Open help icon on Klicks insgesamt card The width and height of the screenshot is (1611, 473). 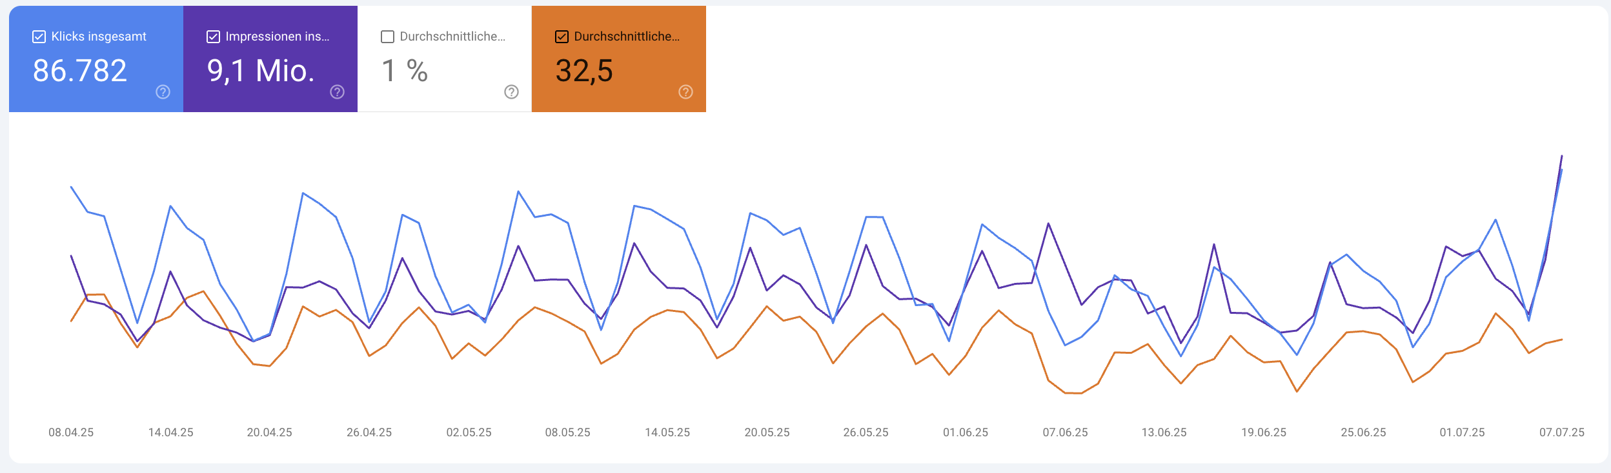163,92
